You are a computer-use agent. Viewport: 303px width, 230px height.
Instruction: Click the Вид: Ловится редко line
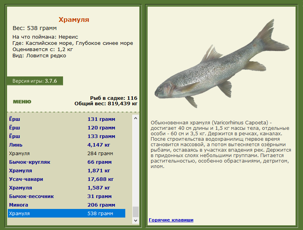pyautogui.click(x=39, y=56)
